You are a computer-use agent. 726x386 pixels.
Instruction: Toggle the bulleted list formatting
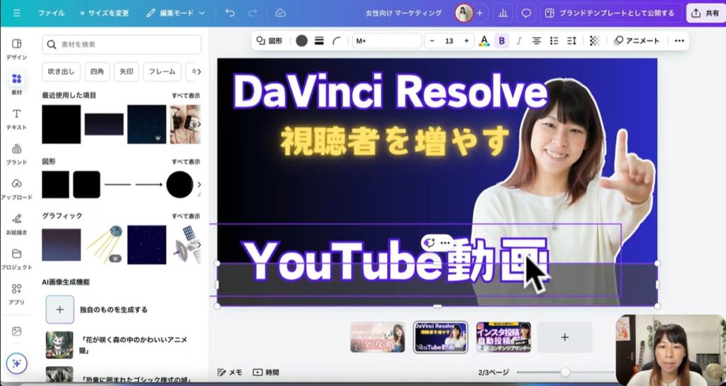[554, 41]
